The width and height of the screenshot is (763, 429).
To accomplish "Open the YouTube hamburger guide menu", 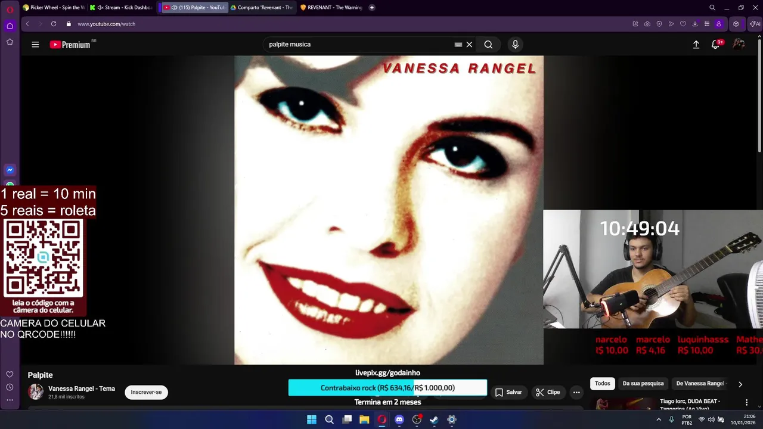I will [x=35, y=45].
